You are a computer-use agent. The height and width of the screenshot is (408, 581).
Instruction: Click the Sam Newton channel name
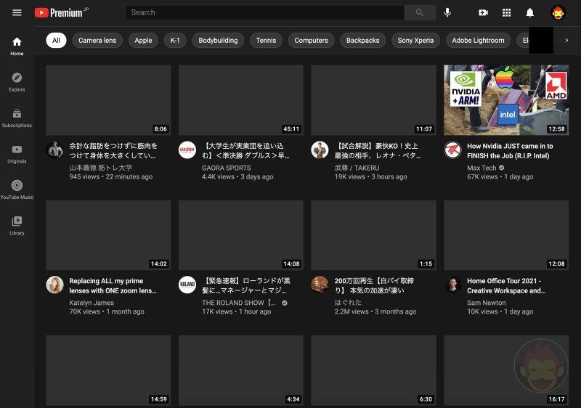(x=486, y=303)
